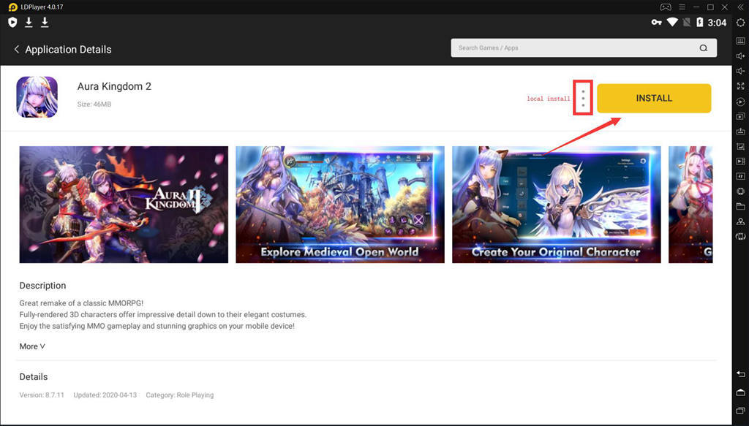Open the shared folder icon in sidebar
The width and height of the screenshot is (749, 426).
click(740, 207)
